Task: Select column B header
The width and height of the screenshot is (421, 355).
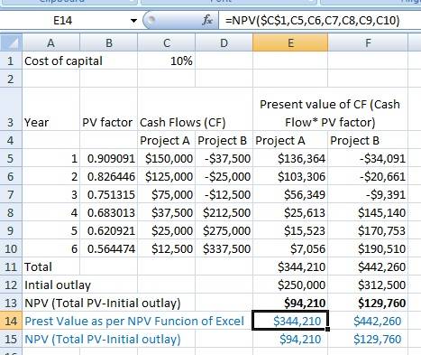Action: click(x=109, y=43)
